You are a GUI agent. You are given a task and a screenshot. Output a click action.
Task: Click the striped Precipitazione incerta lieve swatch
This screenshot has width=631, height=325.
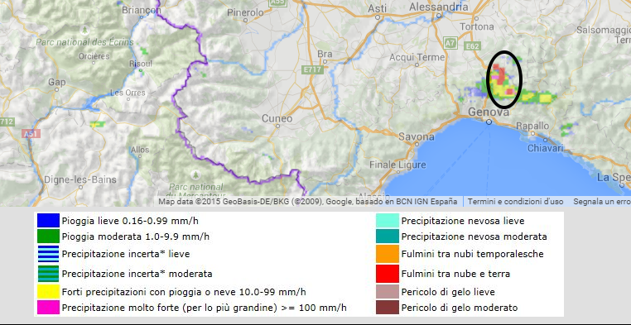[x=48, y=254]
